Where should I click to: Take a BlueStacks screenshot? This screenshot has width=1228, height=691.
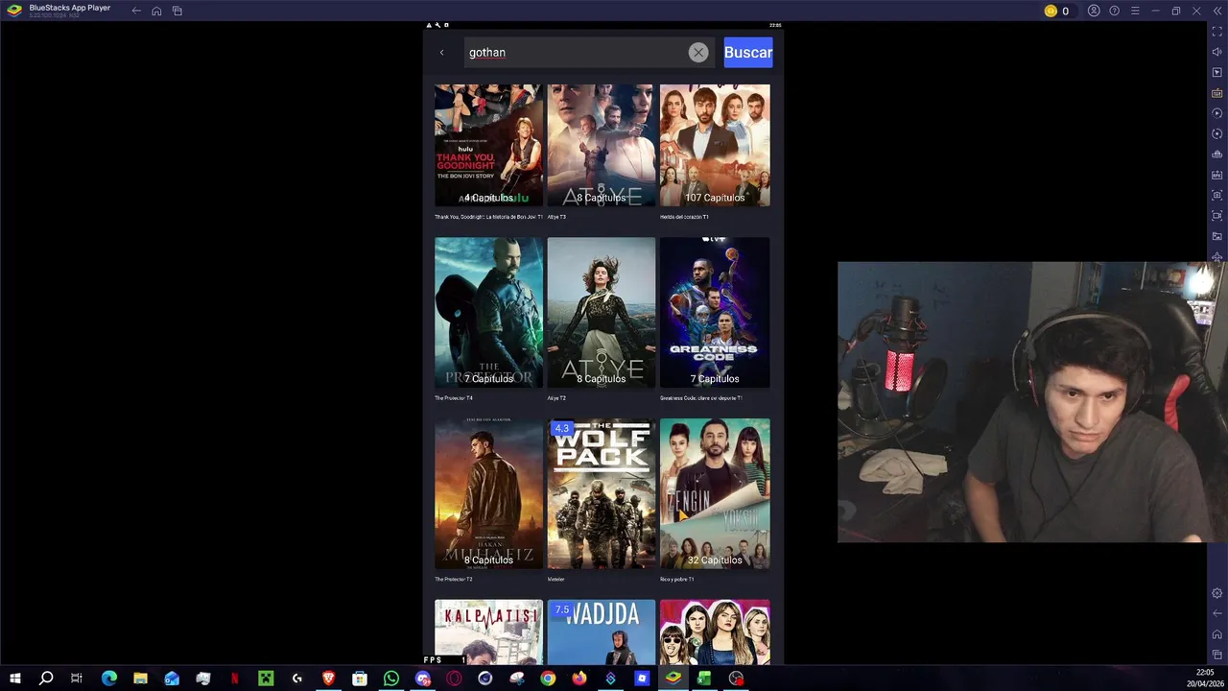pyautogui.click(x=1217, y=195)
